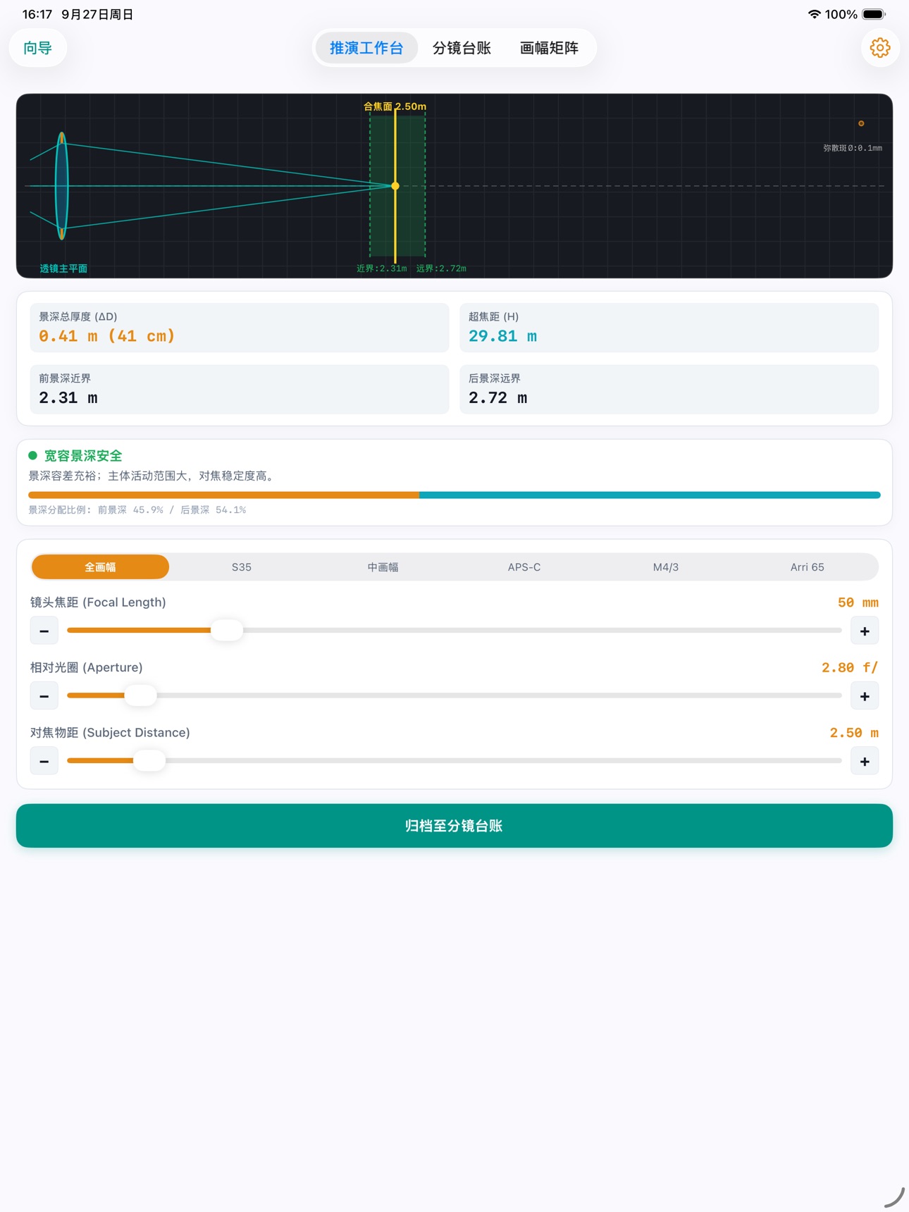Click the 合焦面 2.50m label
Viewport: 909px width, 1212px height.
[395, 106]
